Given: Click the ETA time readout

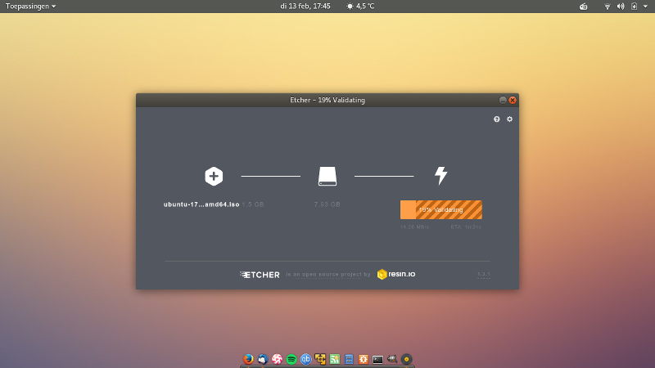Looking at the screenshot, I should (x=466, y=227).
